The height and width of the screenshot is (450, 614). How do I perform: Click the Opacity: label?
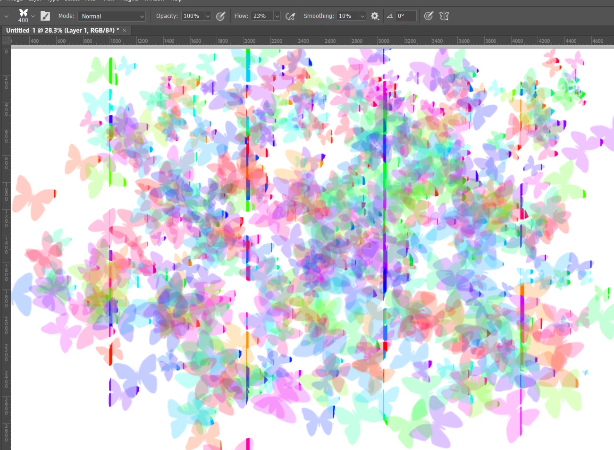coord(167,16)
